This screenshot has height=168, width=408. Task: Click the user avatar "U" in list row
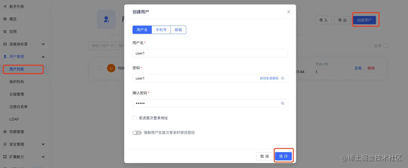pyautogui.click(x=111, y=68)
